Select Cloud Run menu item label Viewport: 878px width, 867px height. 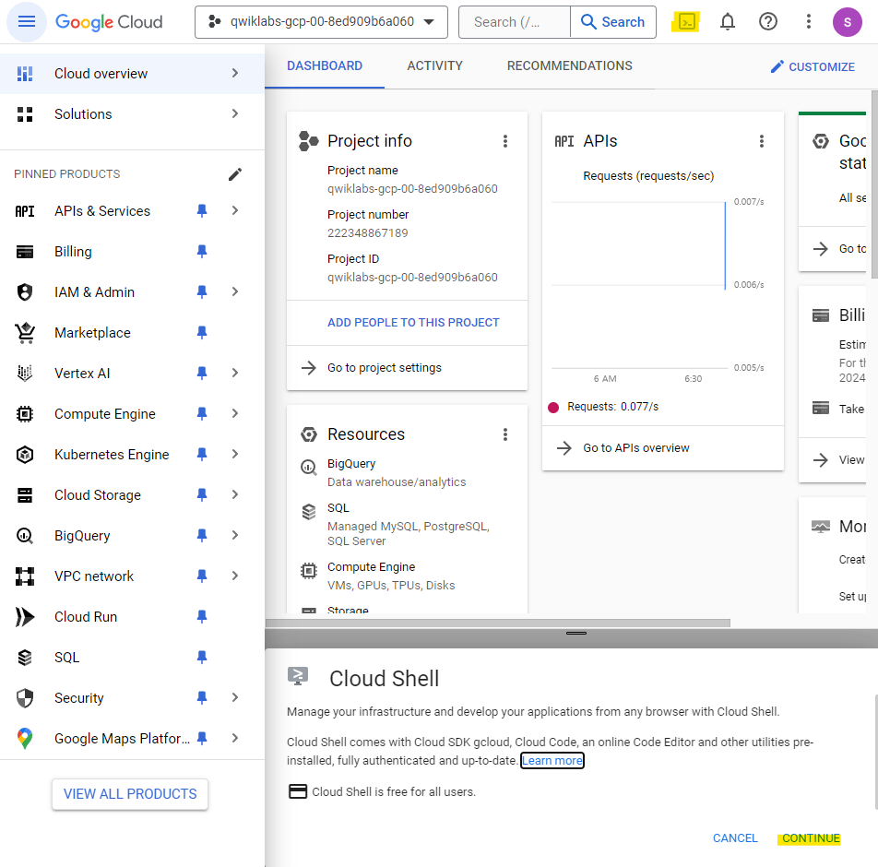(x=86, y=617)
